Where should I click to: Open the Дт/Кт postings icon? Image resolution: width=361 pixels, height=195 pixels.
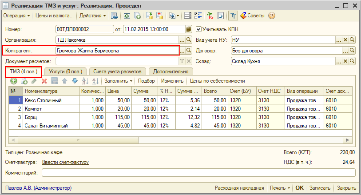pos(211,16)
